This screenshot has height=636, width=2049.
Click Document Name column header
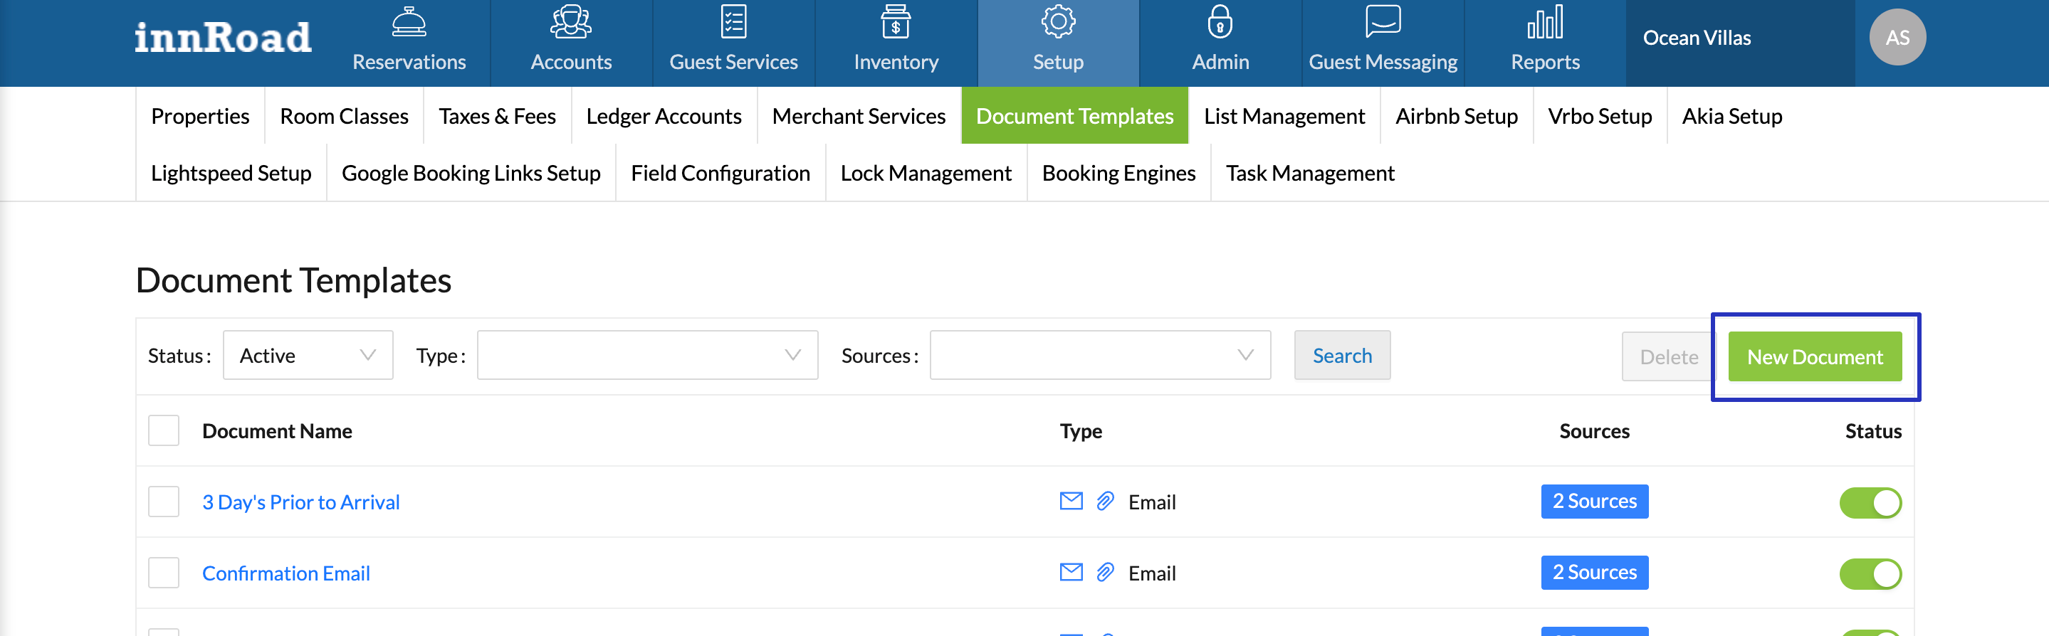pos(277,431)
